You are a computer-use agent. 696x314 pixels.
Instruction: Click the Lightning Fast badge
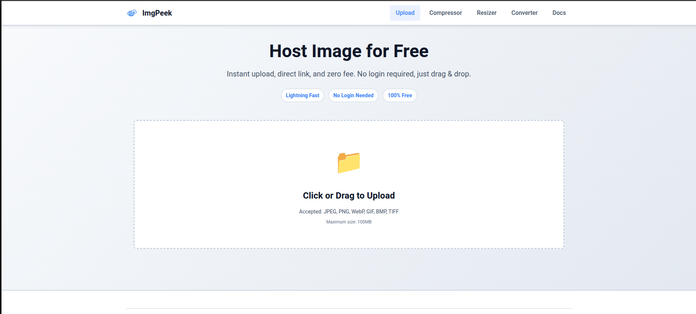[302, 95]
